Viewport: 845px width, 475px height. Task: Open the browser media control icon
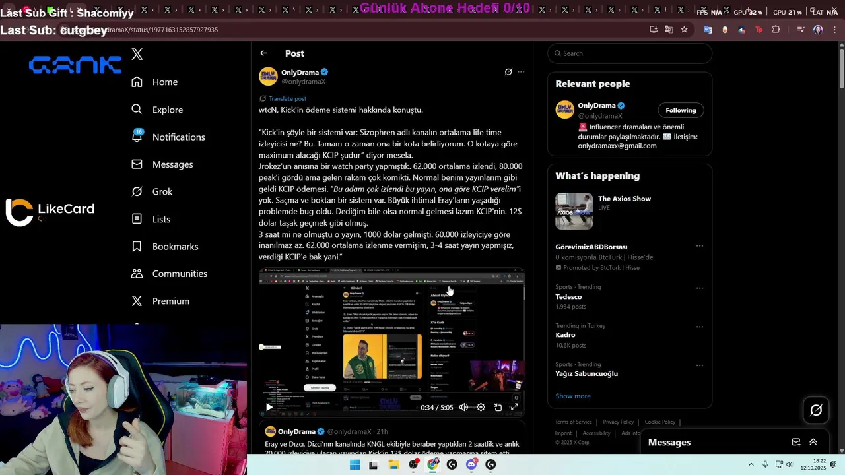coord(800,30)
